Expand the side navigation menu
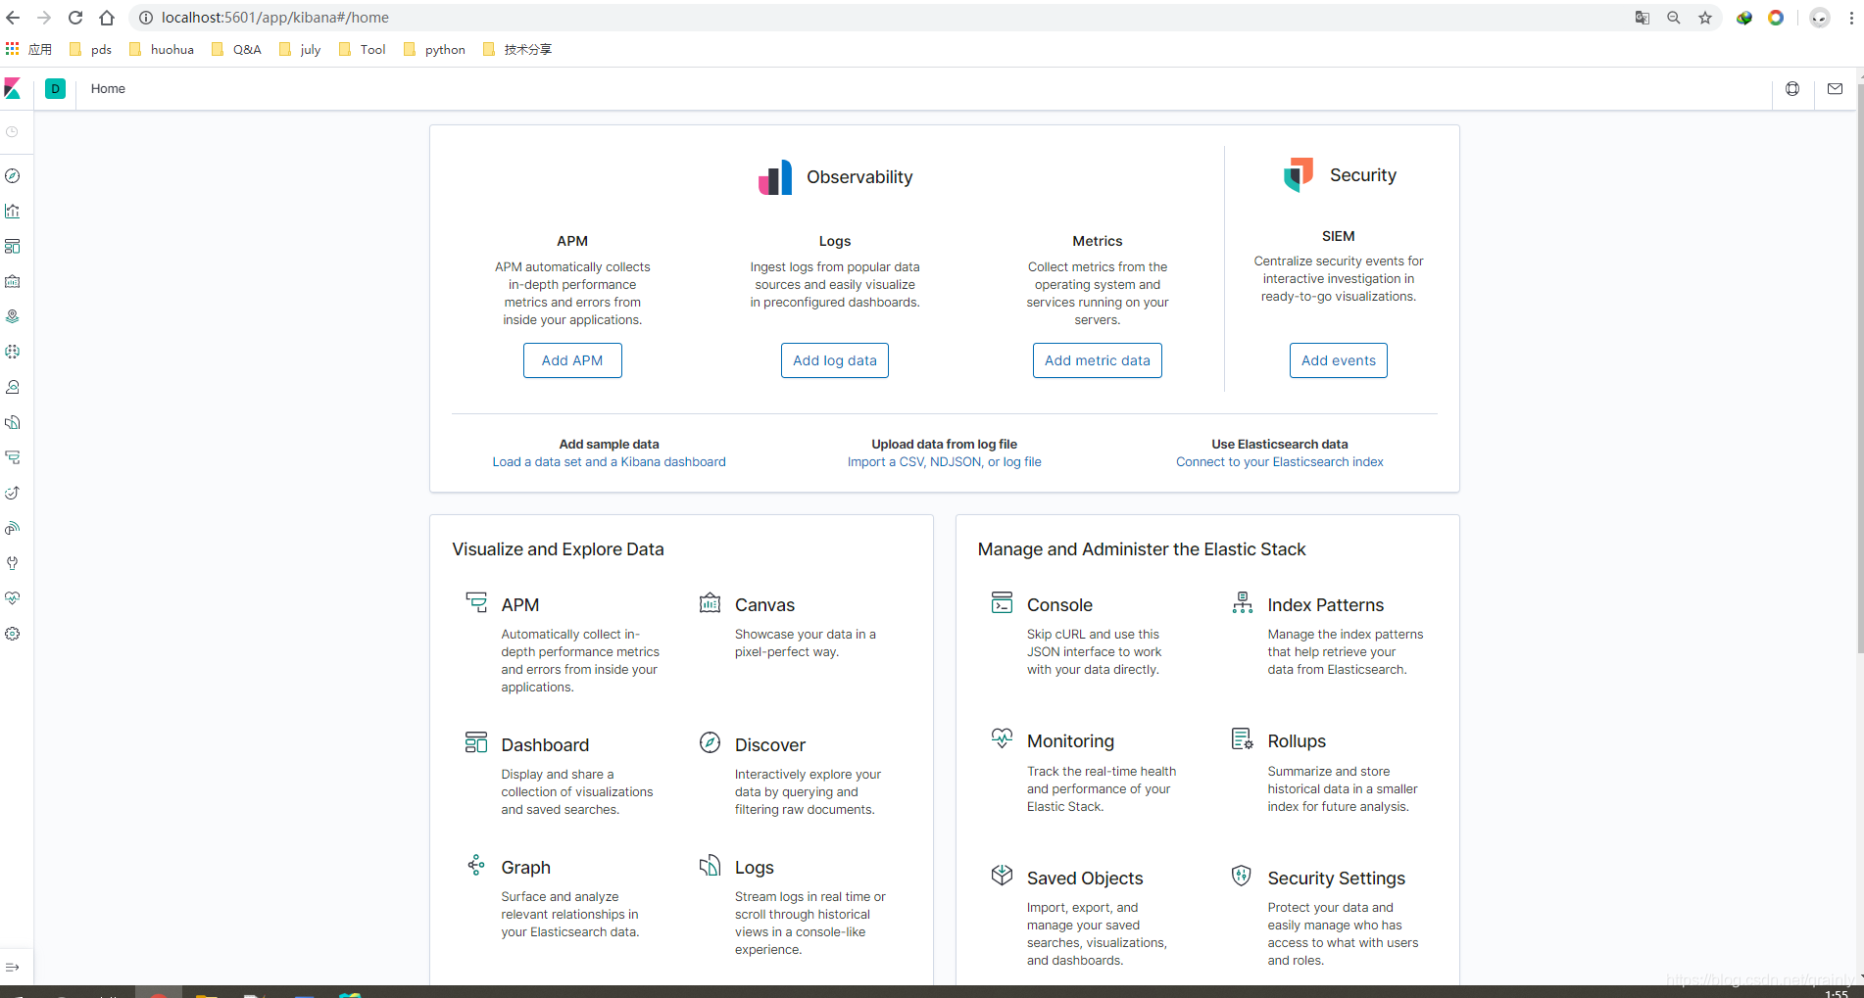The image size is (1864, 998). click(13, 968)
